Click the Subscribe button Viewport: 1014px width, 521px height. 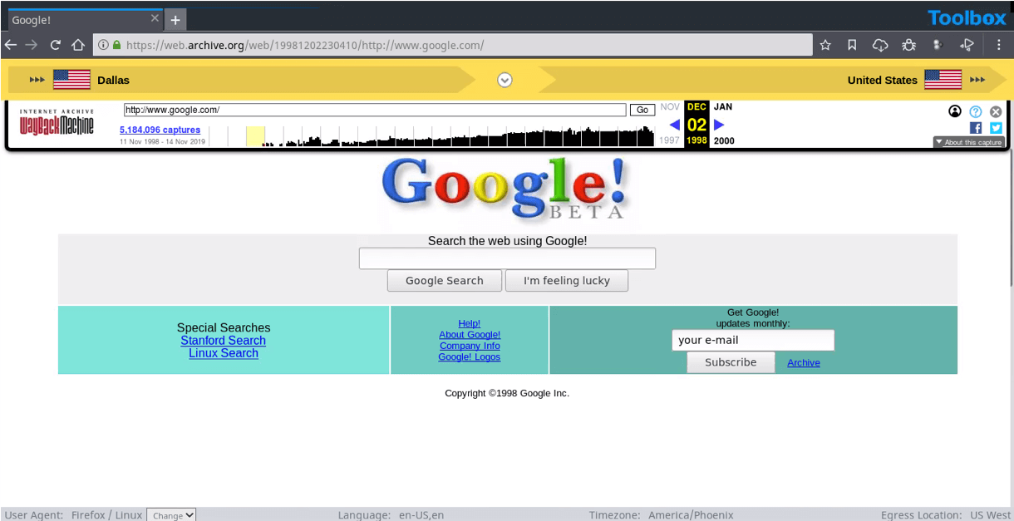(x=731, y=362)
